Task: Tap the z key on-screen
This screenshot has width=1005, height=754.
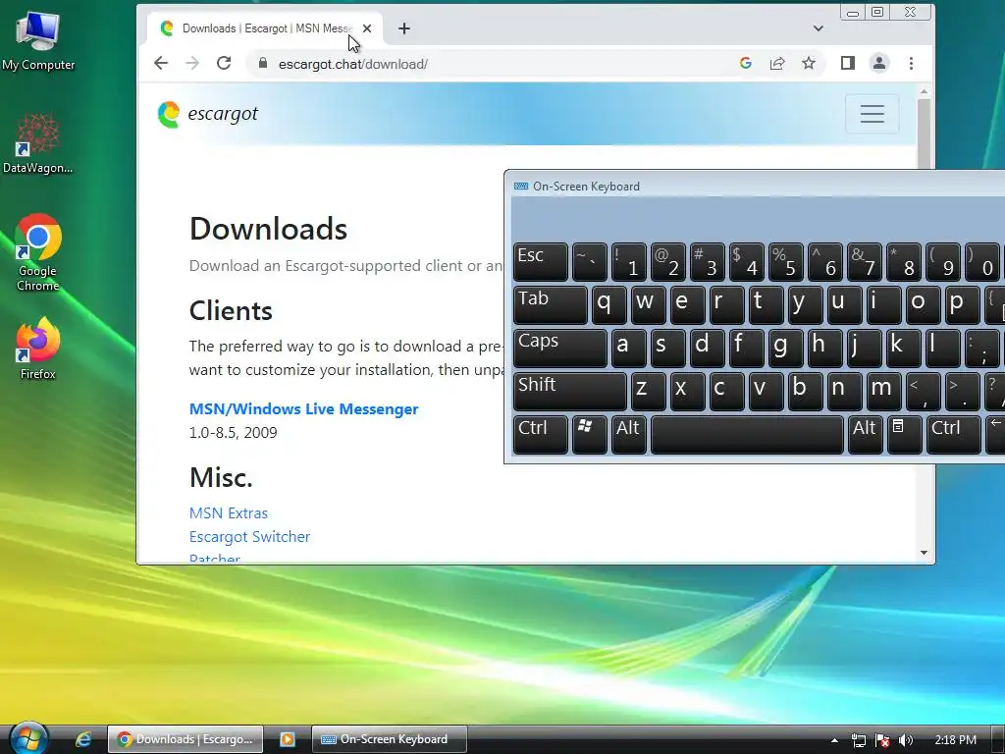Action: [648, 391]
